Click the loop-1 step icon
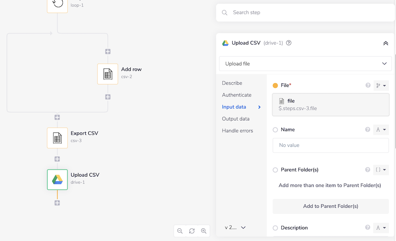Viewport: 396px width, 241px height. click(57, 4)
